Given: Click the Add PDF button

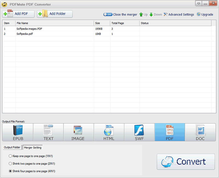Looking at the screenshot, I should click(18, 14).
